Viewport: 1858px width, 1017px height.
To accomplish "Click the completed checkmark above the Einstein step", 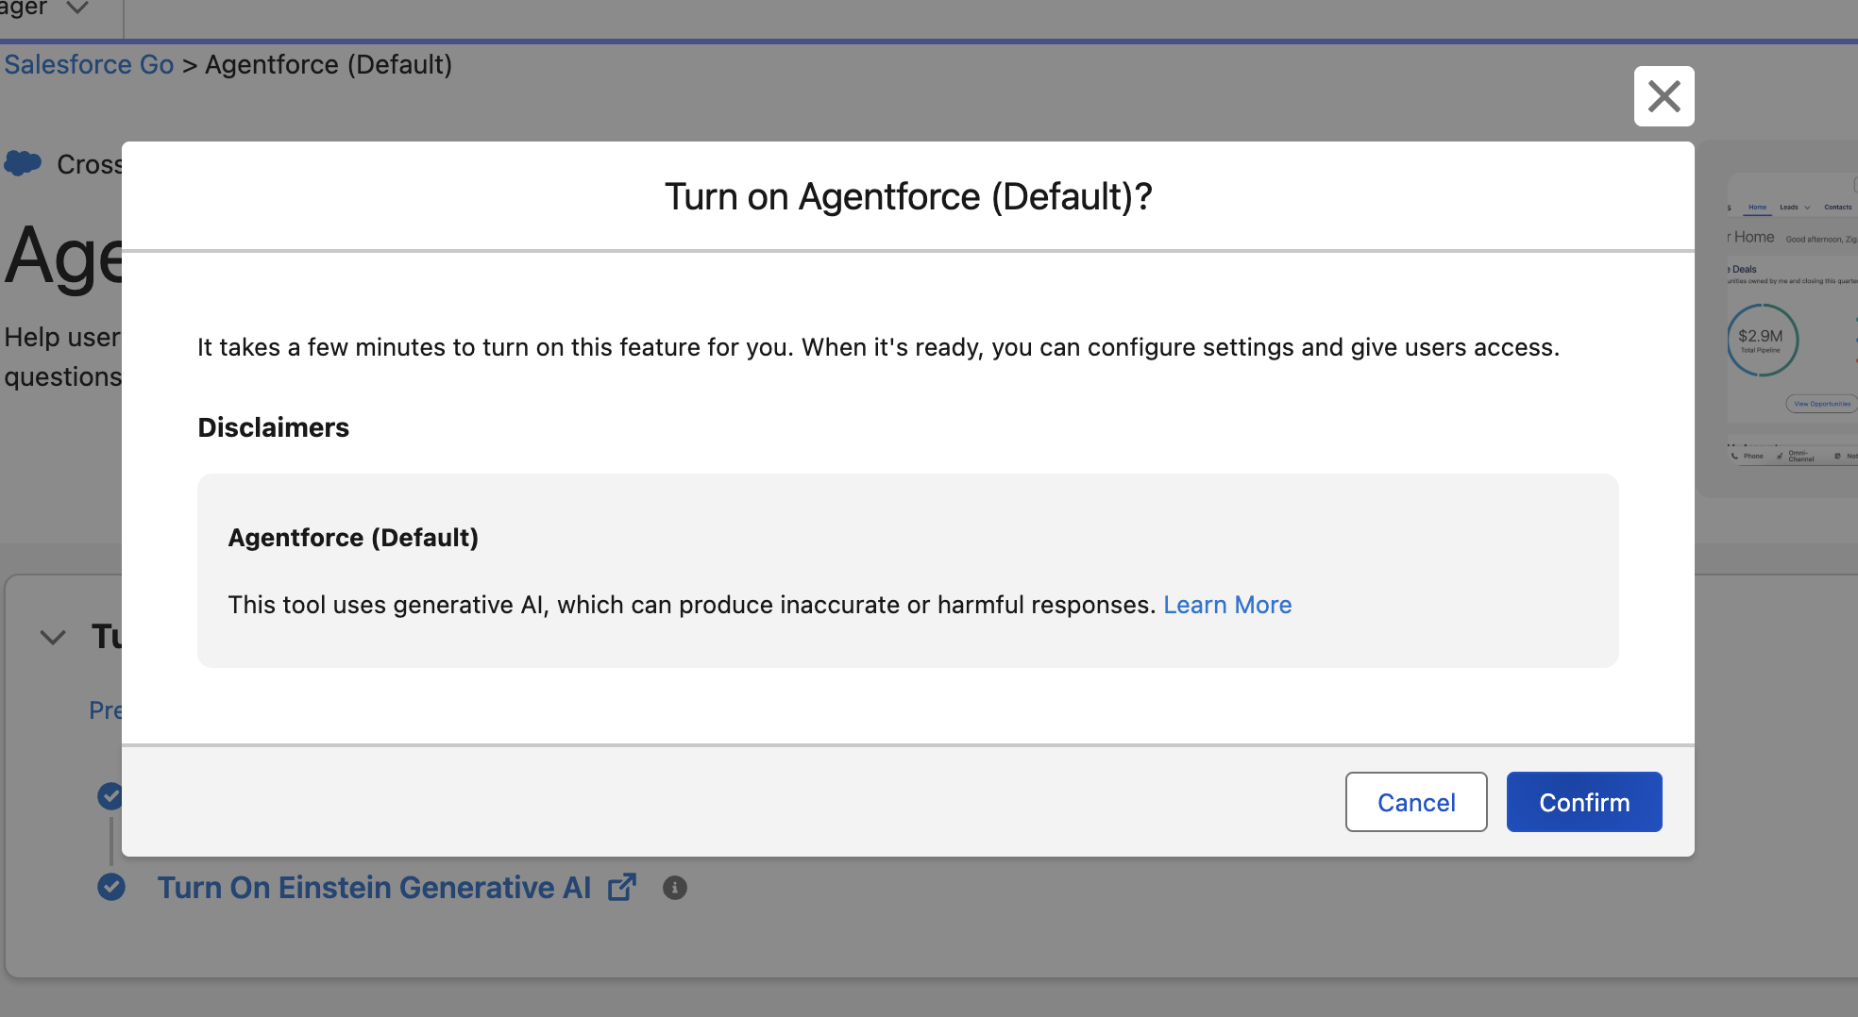I will (110, 795).
